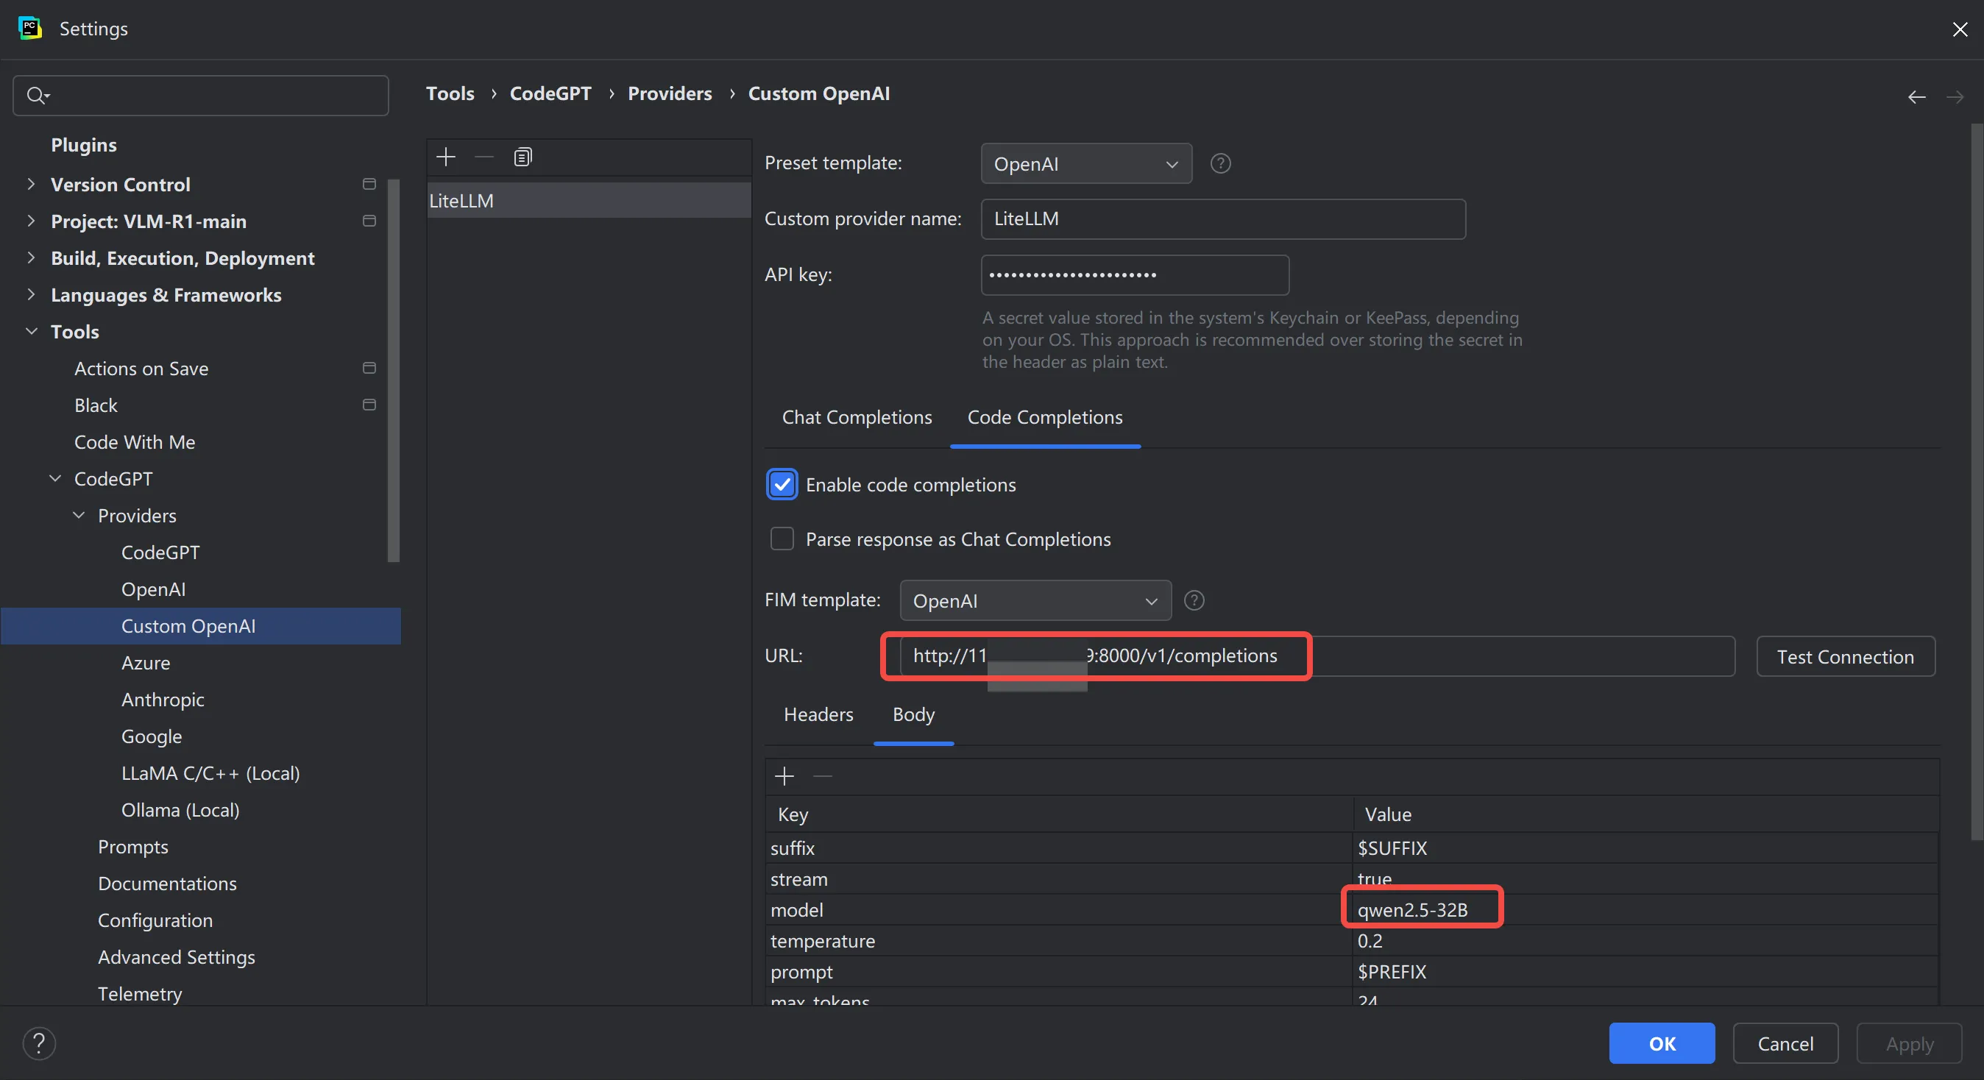This screenshot has height=1080, width=1984.
Task: Click project-level icon next to Black
Action: 369,405
